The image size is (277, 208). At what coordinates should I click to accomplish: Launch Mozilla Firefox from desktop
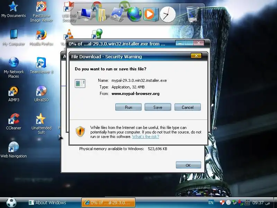click(x=41, y=37)
